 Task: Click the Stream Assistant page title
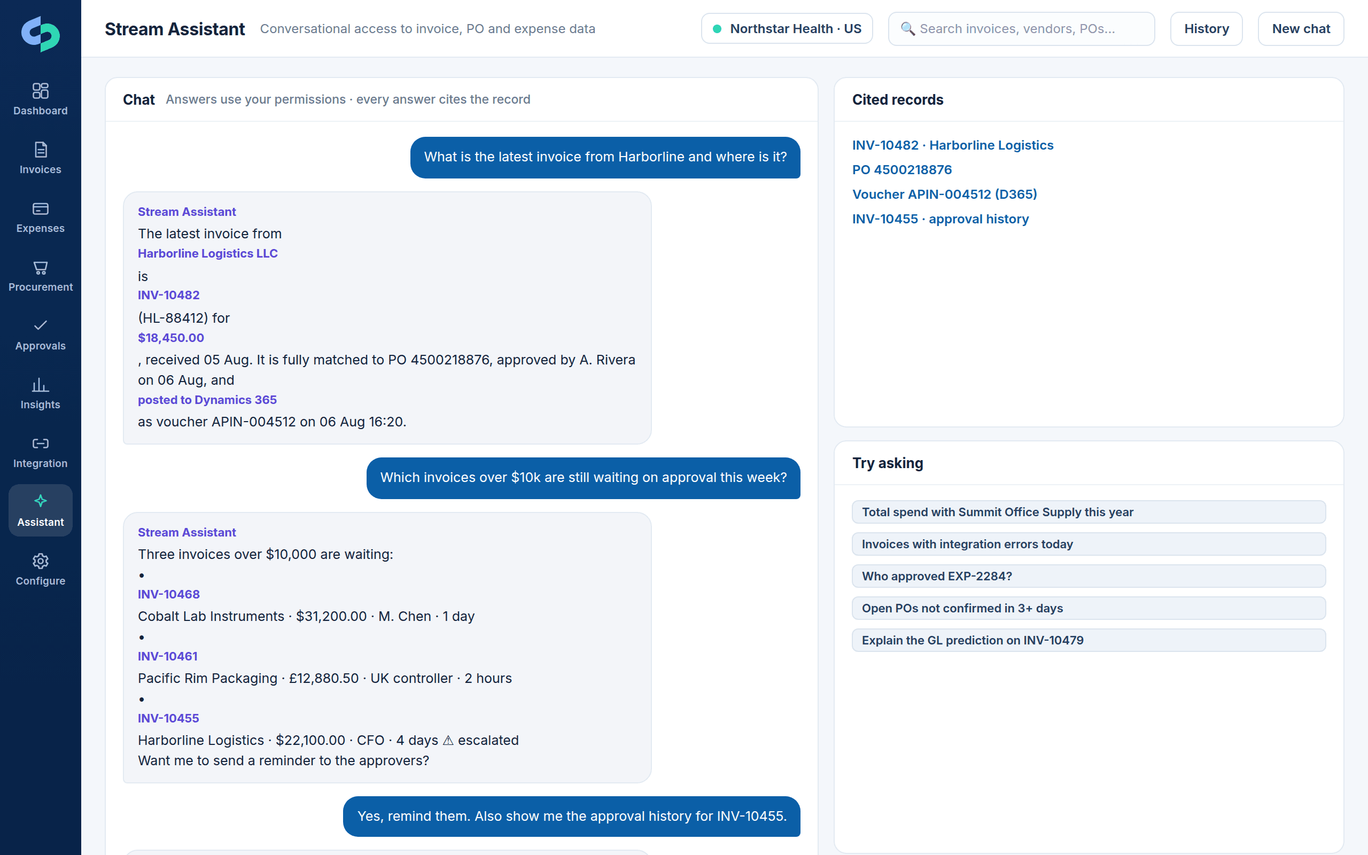(175, 29)
